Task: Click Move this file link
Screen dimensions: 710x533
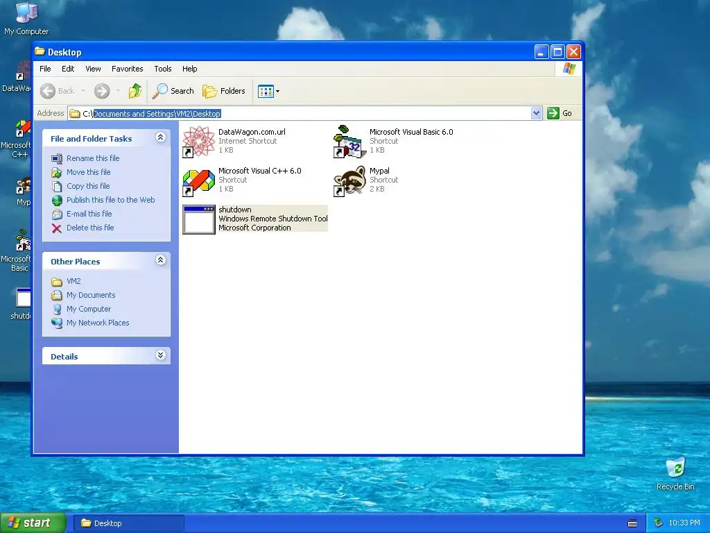Action: (x=88, y=172)
